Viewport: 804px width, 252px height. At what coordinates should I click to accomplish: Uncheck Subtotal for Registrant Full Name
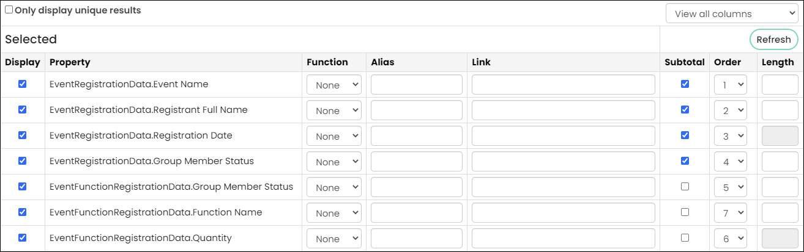(685, 110)
